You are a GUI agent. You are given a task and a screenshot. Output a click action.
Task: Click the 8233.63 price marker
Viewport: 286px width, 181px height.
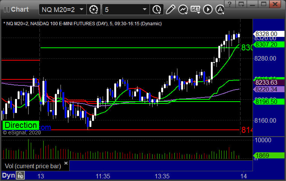point(268,82)
